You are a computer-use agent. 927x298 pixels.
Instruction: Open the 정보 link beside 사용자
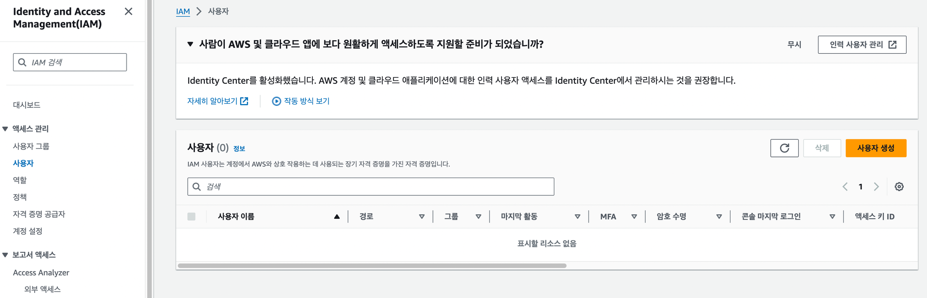pos(239,149)
